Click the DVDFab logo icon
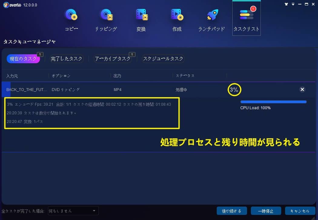318x220 pixels. [x=6, y=5]
